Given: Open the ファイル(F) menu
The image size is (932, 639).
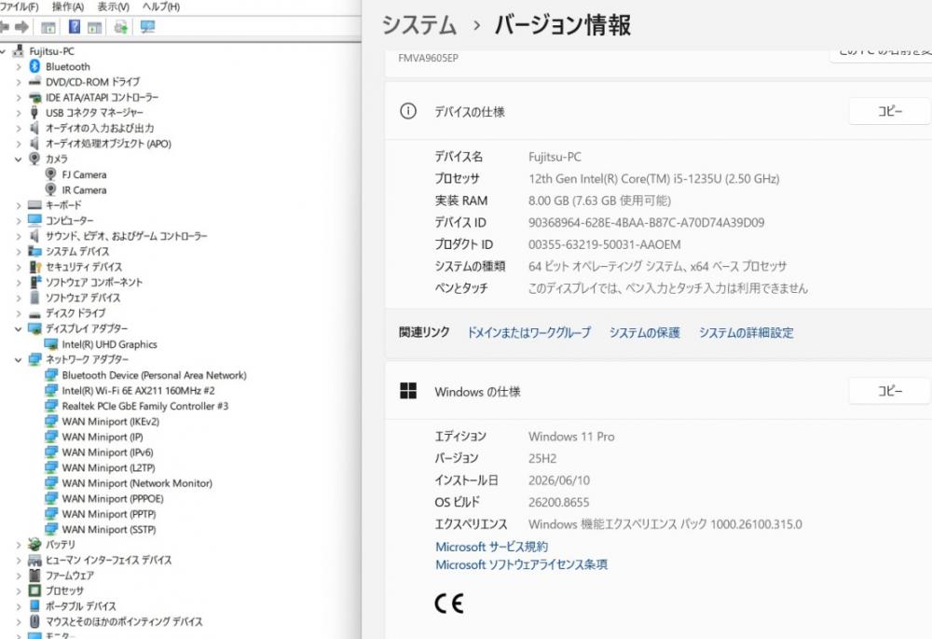Looking at the screenshot, I should click(19, 7).
